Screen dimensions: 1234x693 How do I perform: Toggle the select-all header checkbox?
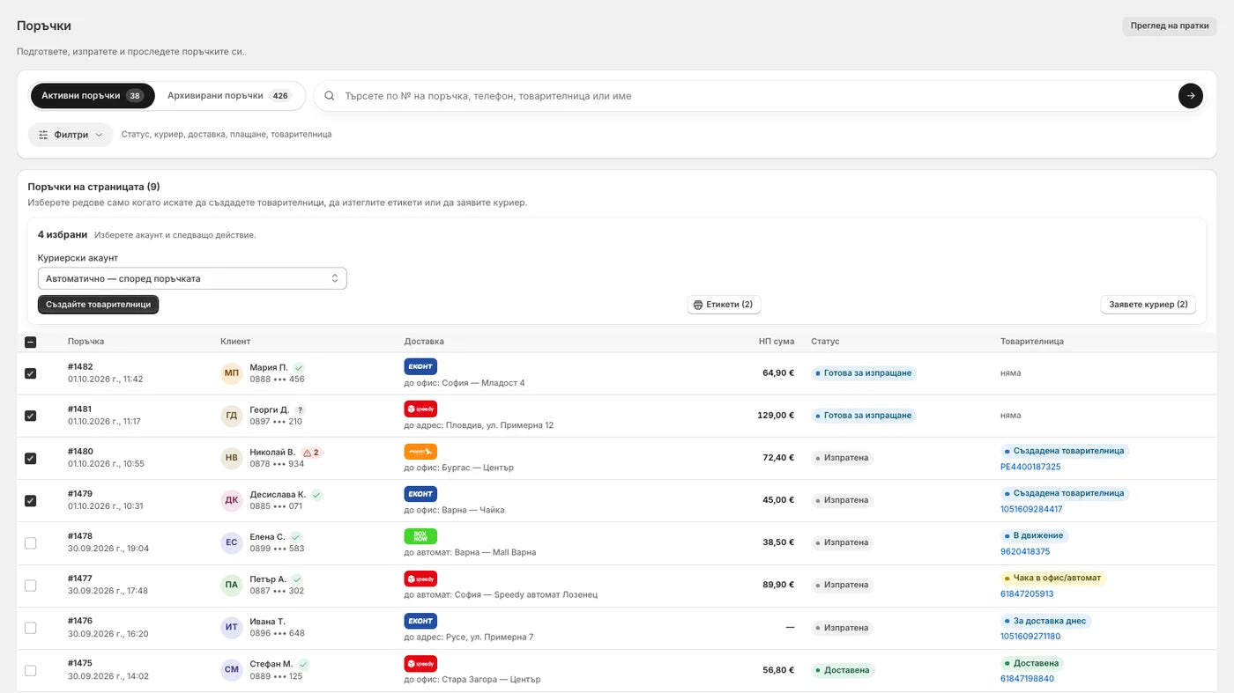click(31, 342)
